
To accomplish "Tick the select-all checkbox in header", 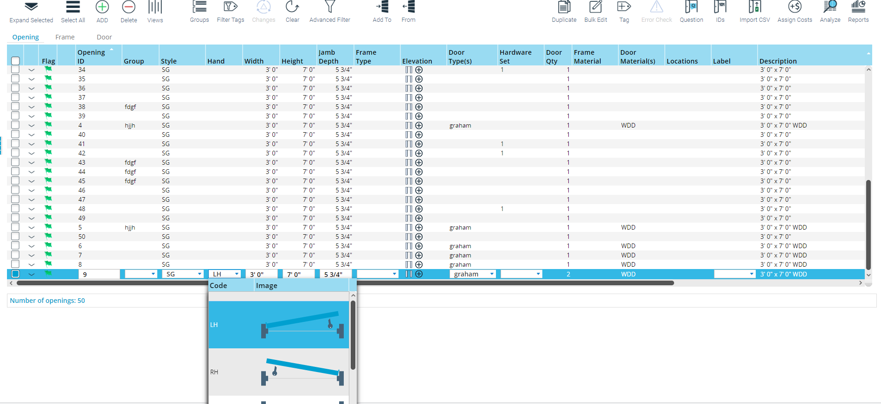I will point(15,61).
